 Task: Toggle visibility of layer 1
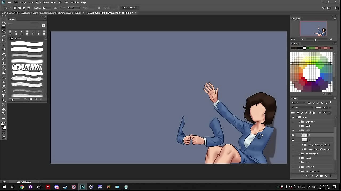[x=293, y=140]
